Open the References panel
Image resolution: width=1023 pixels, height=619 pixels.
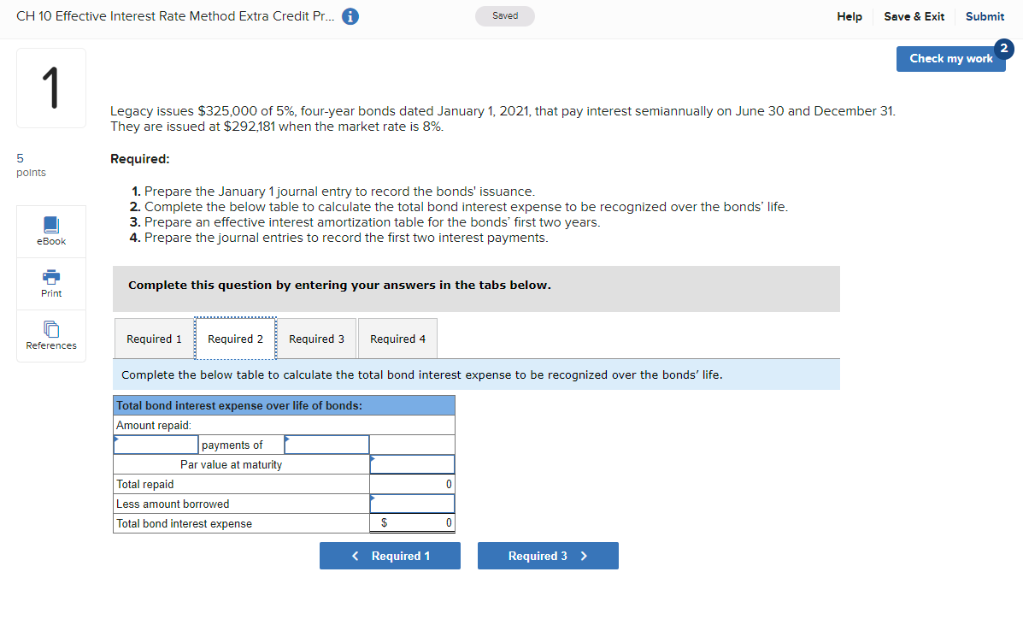coord(51,336)
